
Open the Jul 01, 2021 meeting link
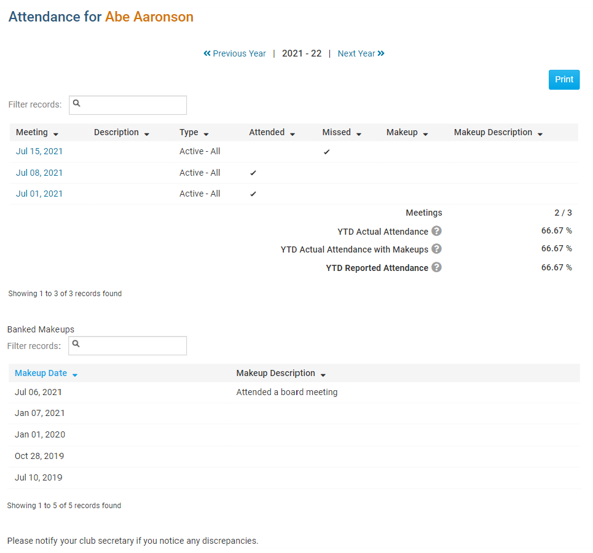click(39, 194)
